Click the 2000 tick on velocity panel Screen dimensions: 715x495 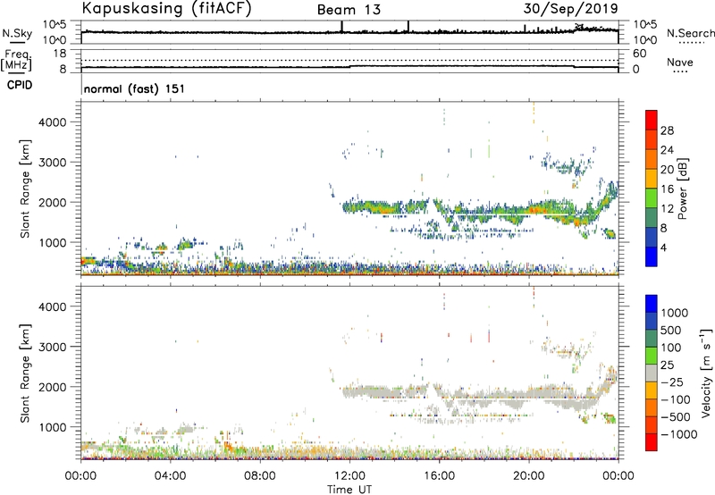tap(52, 387)
